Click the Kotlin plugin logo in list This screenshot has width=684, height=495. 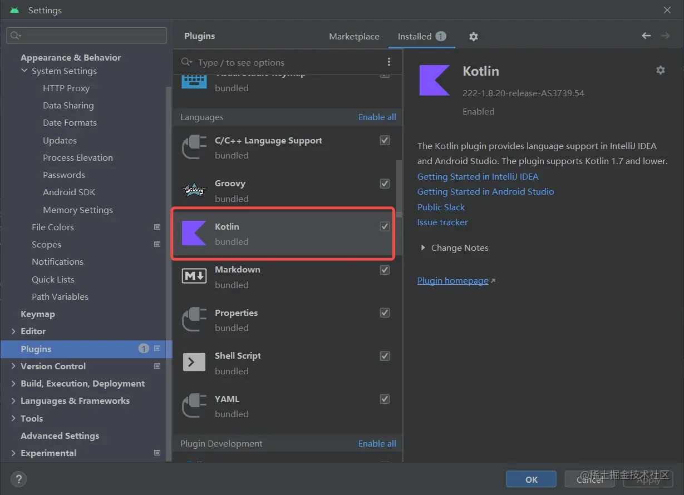coord(194,233)
